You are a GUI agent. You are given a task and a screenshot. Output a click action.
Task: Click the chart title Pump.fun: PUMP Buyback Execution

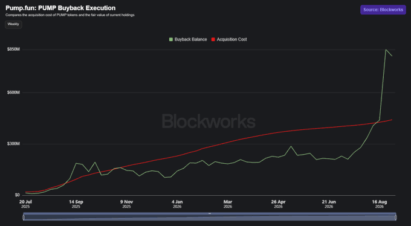point(60,8)
